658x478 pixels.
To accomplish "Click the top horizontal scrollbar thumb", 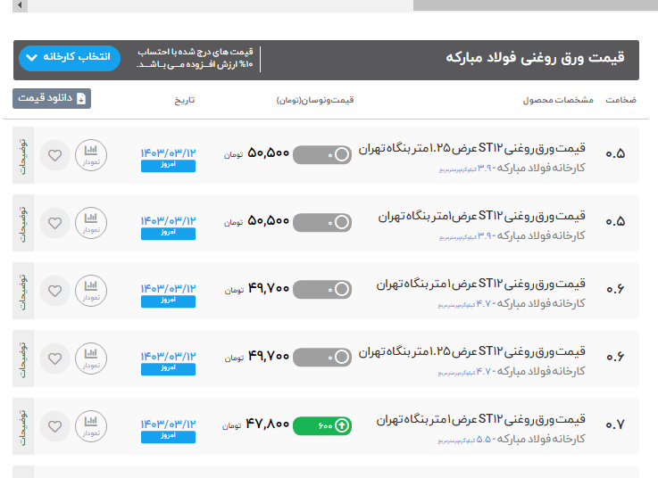I will (x=534, y=5).
